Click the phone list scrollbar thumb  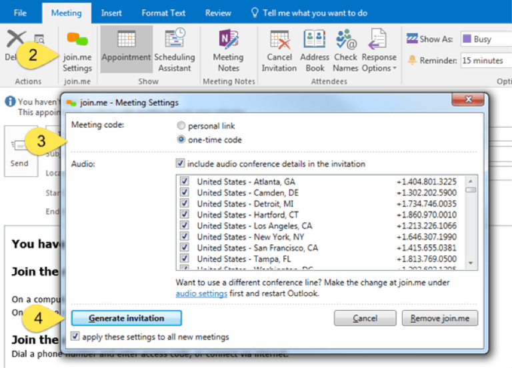(x=471, y=190)
